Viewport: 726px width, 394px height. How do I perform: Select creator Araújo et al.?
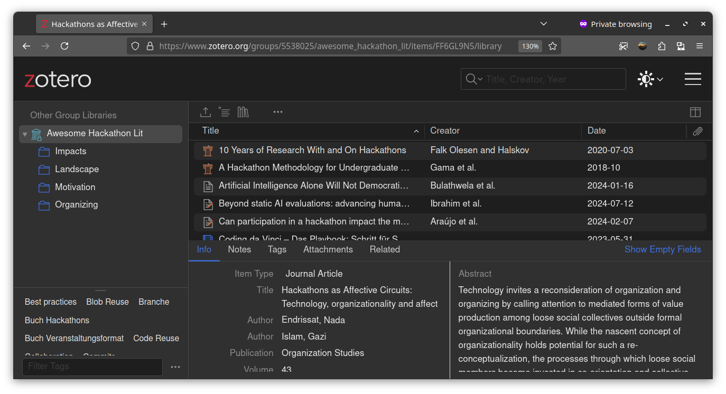(454, 221)
